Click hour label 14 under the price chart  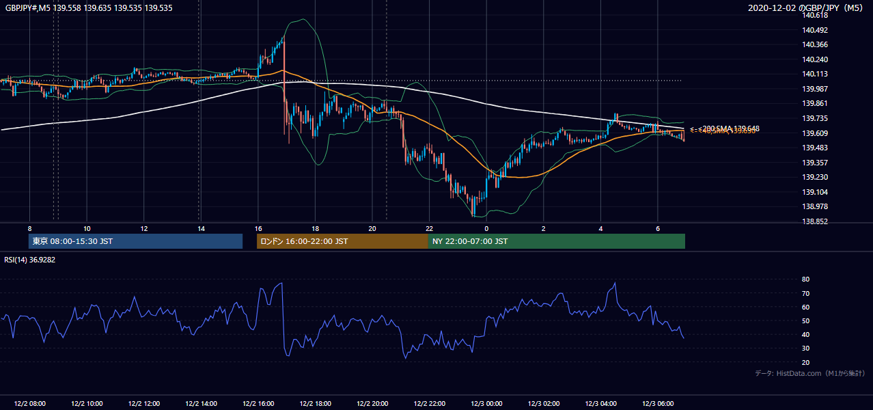click(201, 228)
